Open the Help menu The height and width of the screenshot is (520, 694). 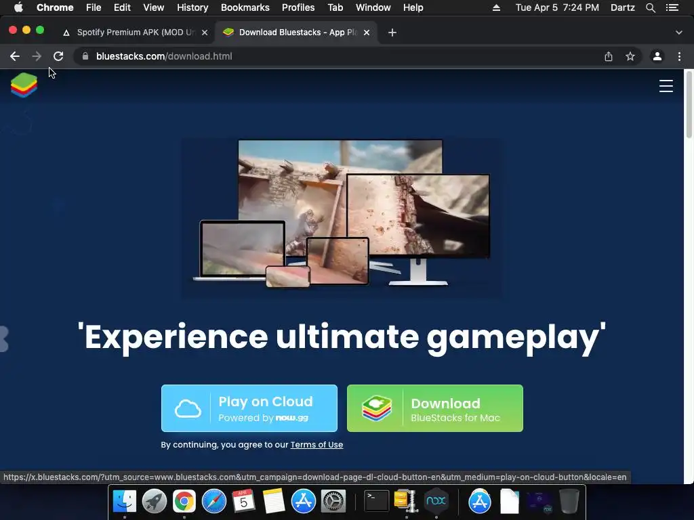click(x=413, y=7)
